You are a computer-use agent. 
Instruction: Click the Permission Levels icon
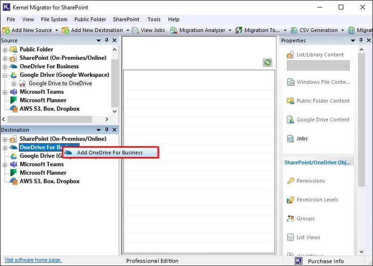[x=291, y=200]
